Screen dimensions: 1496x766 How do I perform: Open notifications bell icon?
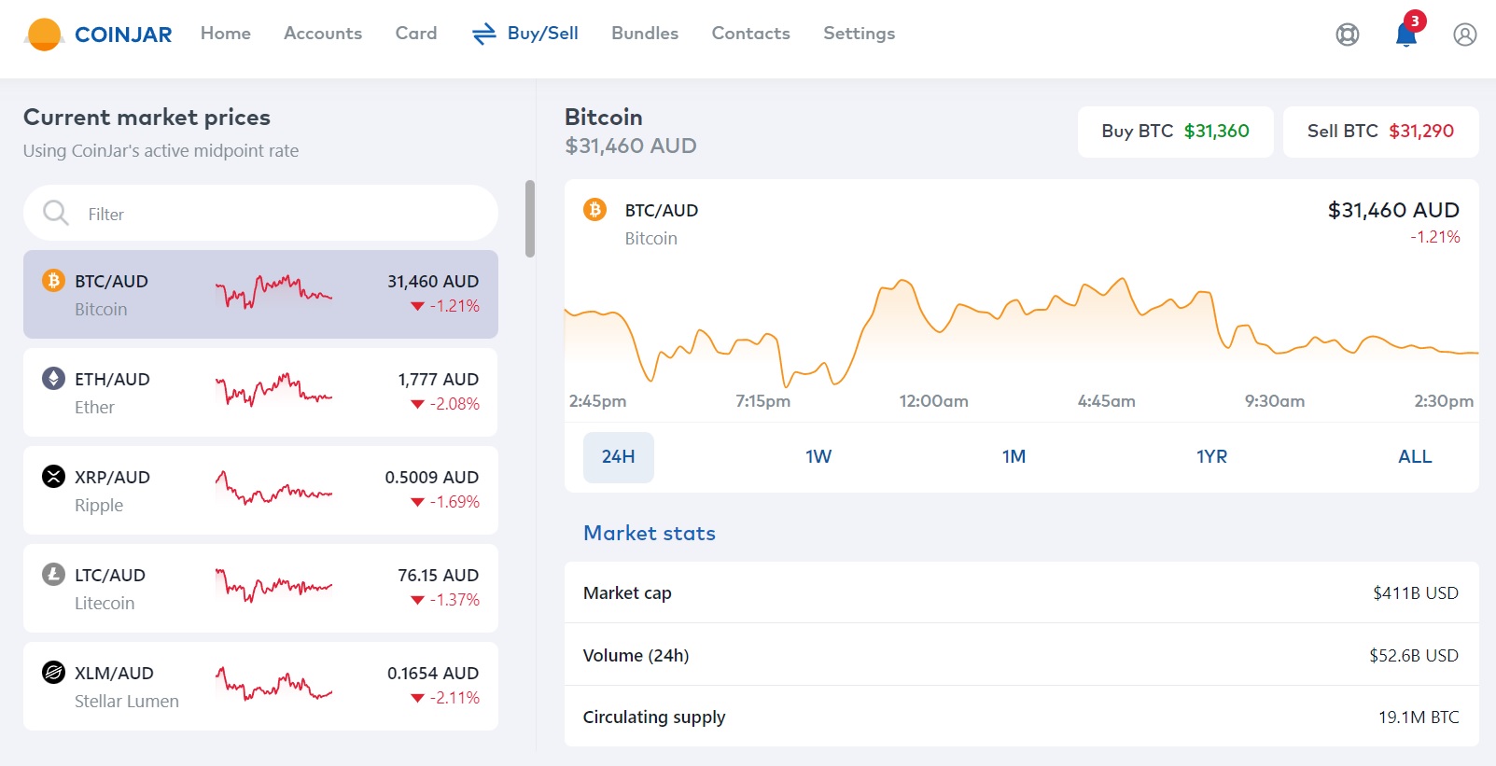click(x=1405, y=35)
